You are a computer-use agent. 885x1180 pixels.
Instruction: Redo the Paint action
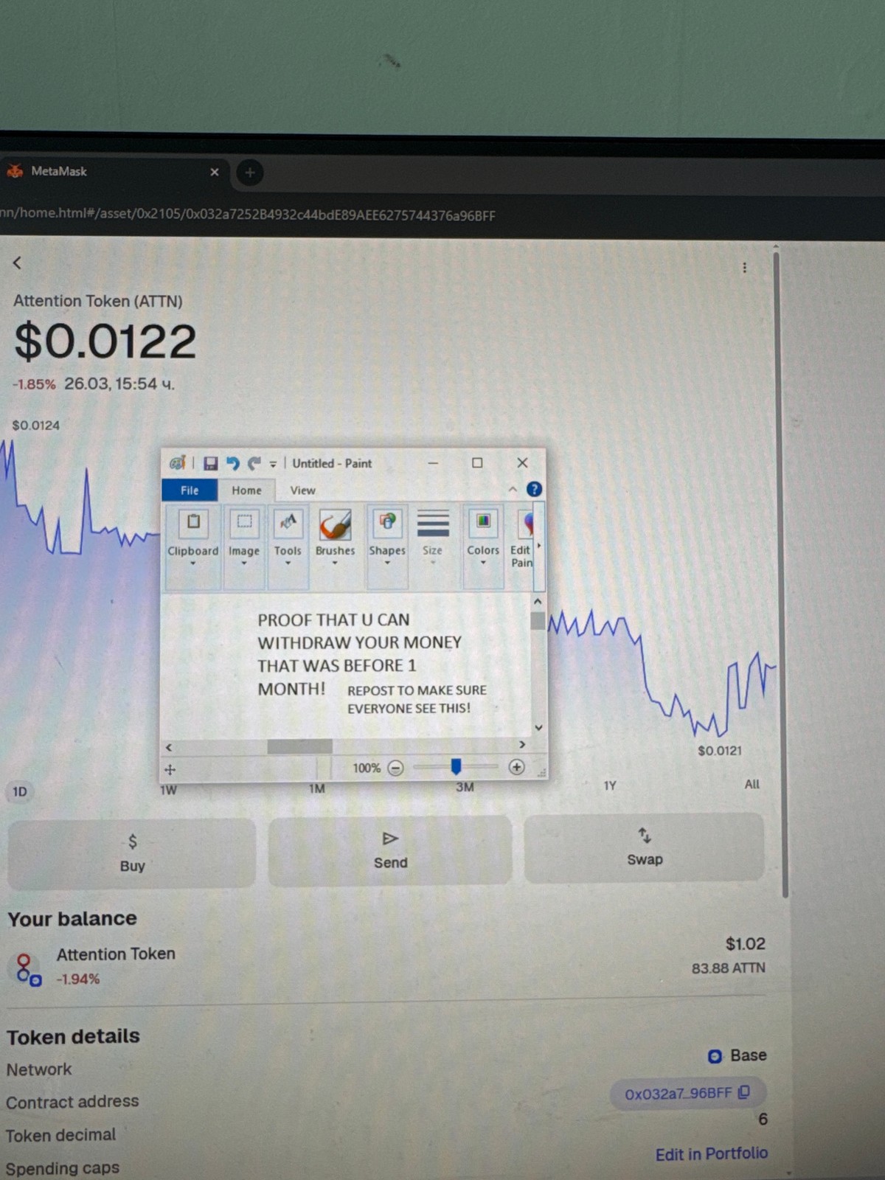tap(254, 463)
